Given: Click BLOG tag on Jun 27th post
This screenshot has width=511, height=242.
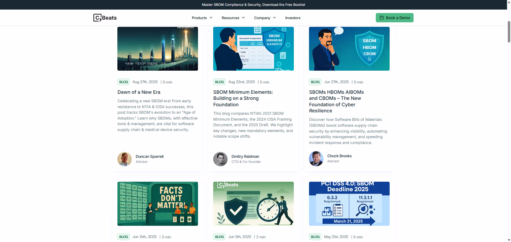Looking at the screenshot, I should (x=315, y=82).
